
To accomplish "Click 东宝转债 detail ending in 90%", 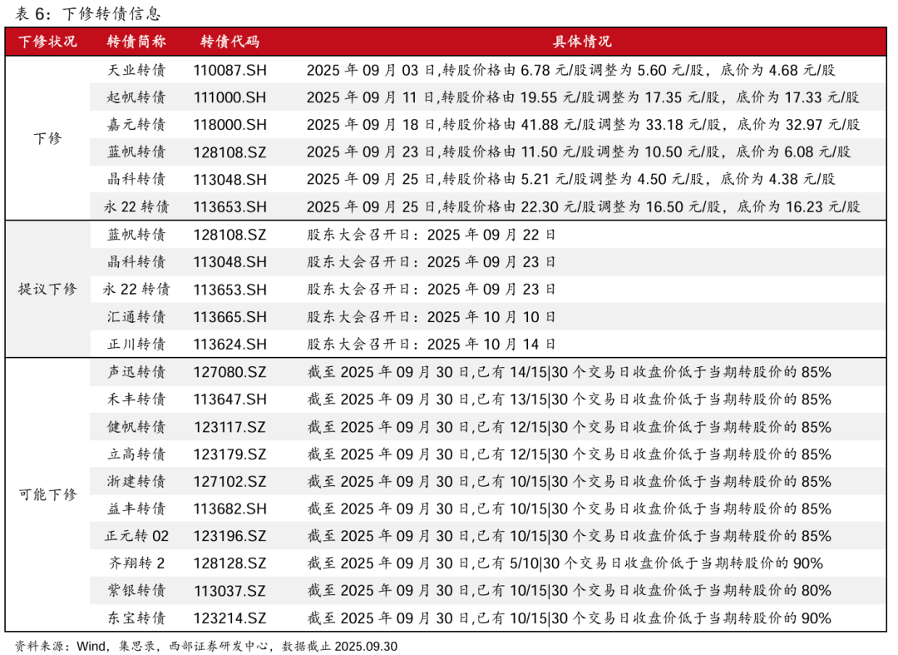I will (x=569, y=618).
